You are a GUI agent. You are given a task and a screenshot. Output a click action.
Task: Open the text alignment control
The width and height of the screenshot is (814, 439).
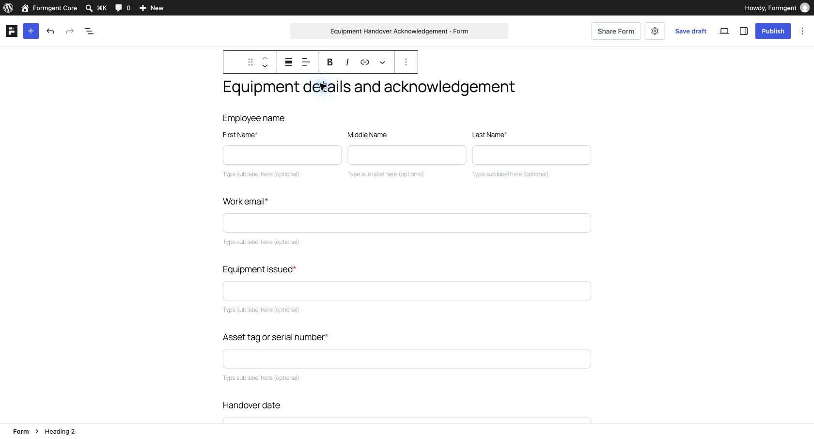(306, 62)
